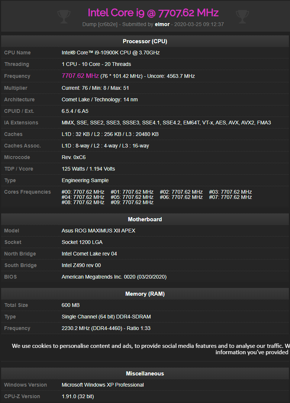Click North Bridge value 'Intel Comet Lake rev 04'

(x=89, y=254)
